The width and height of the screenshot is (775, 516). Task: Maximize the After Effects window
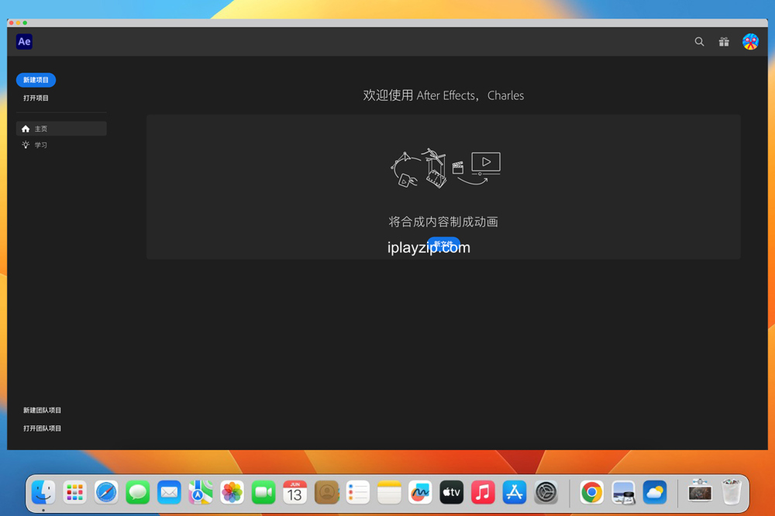coord(26,22)
